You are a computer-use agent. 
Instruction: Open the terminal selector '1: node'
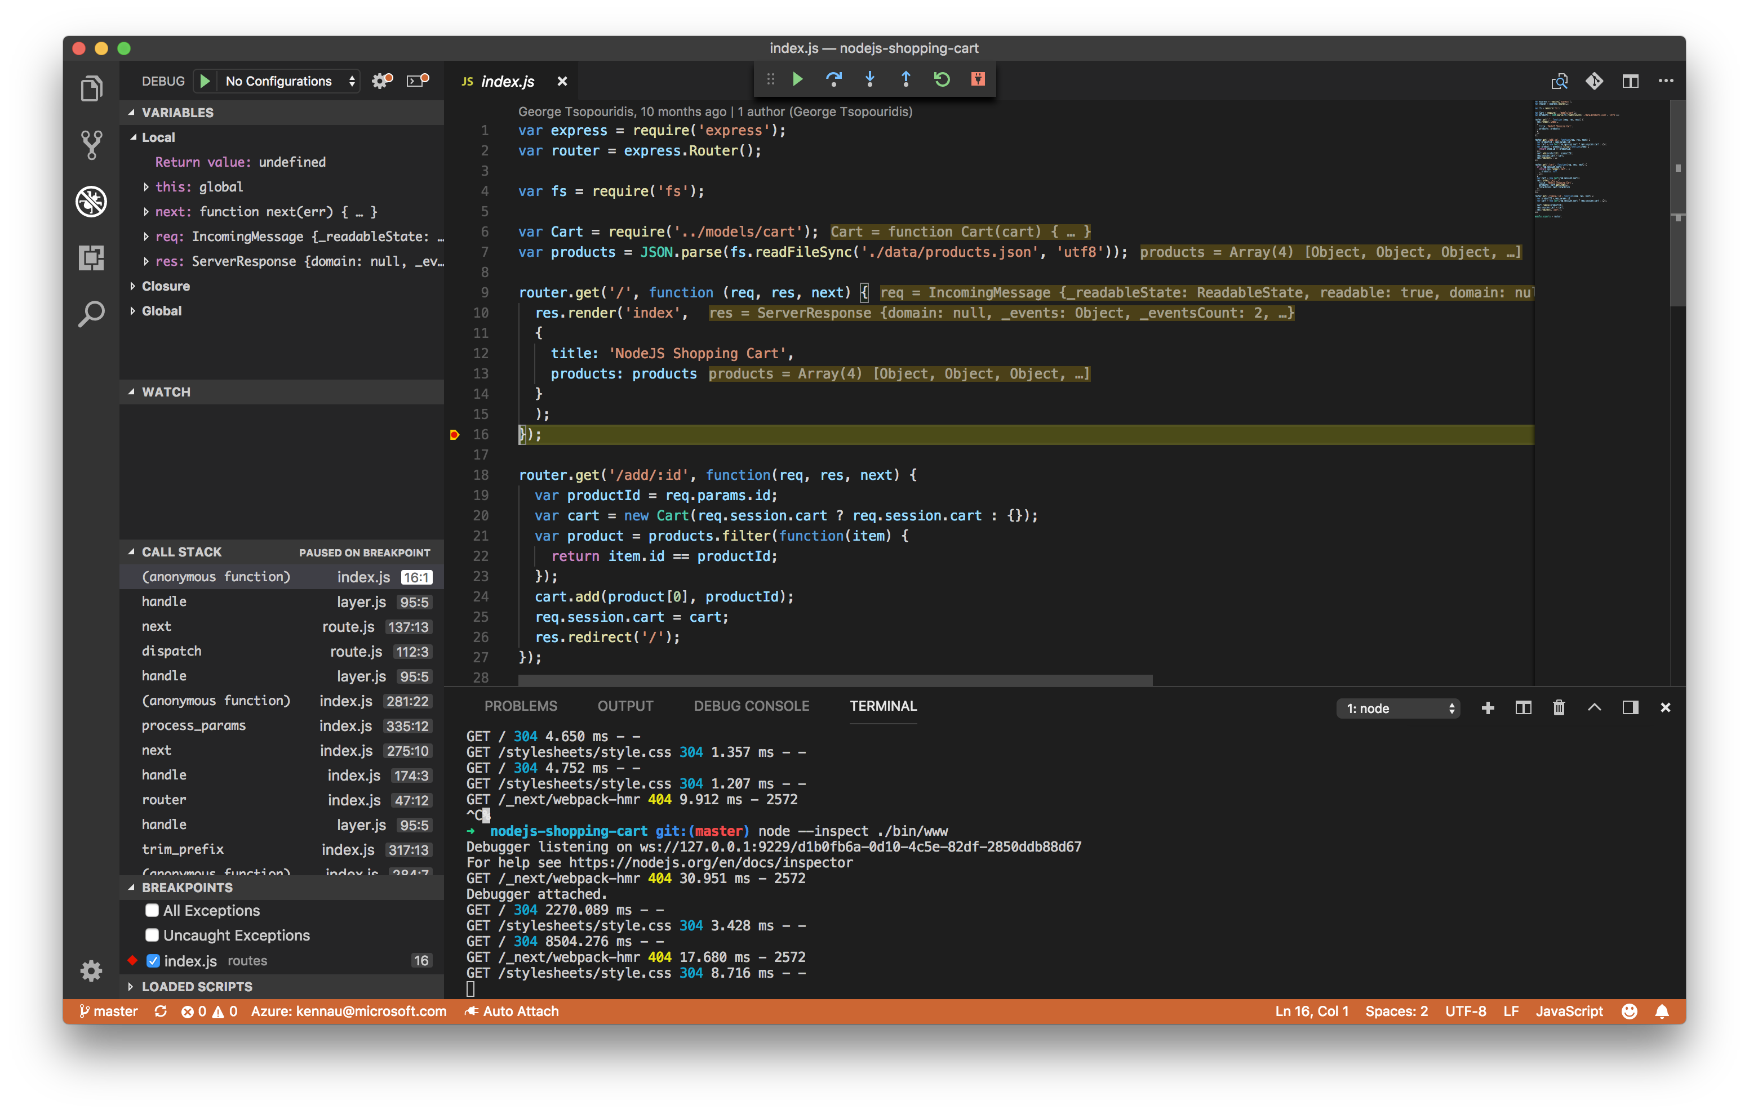pyautogui.click(x=1398, y=708)
